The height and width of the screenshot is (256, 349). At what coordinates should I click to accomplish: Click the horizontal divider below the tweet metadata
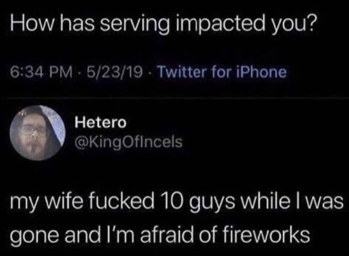click(x=175, y=98)
